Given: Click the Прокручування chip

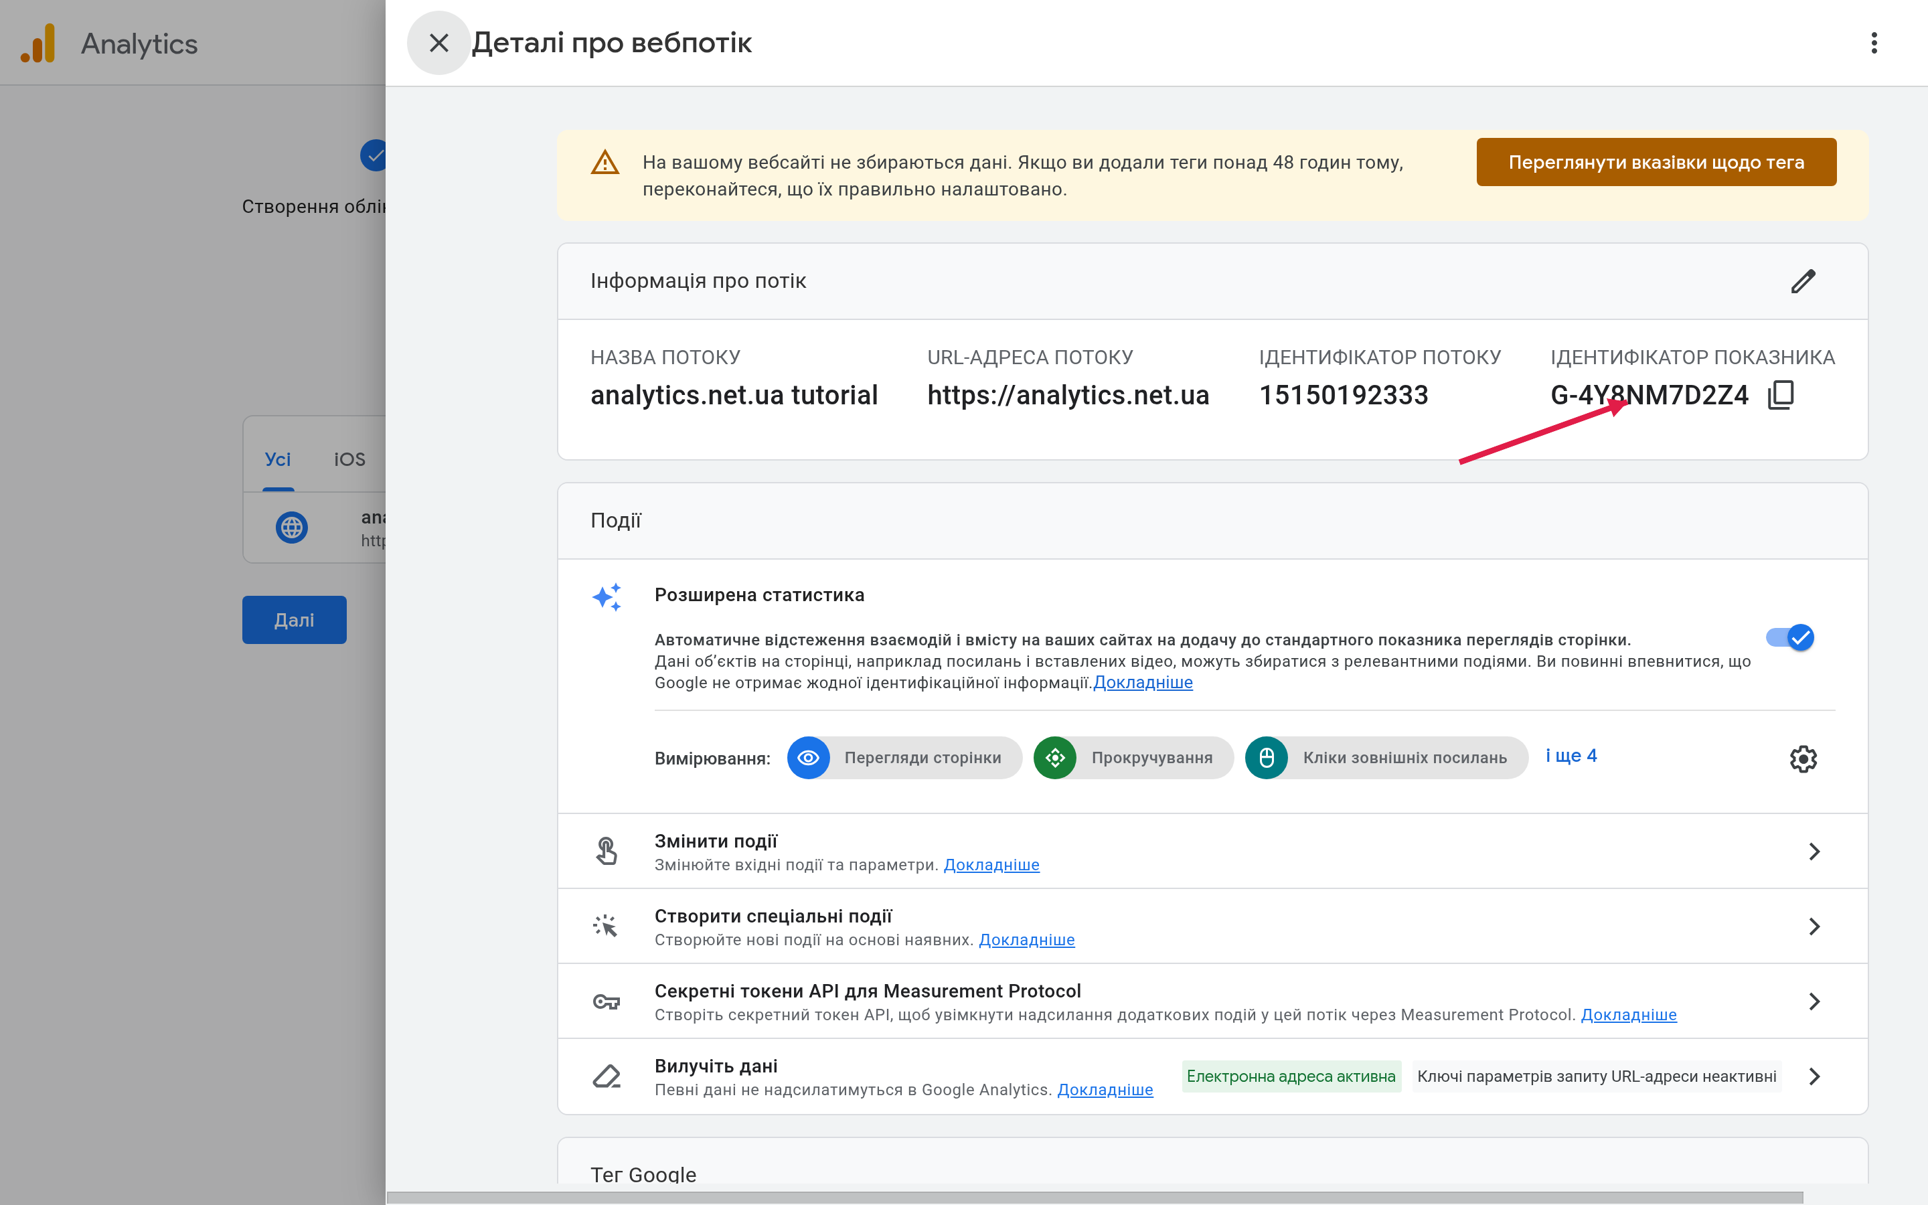Looking at the screenshot, I should coord(1133,758).
